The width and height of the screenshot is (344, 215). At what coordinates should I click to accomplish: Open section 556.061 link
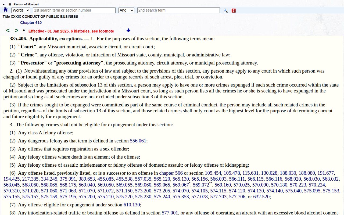point(138,141)
